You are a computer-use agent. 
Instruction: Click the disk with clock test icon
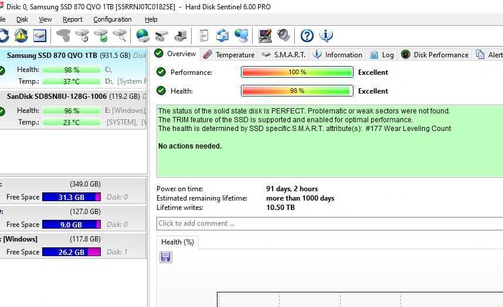[82, 36]
